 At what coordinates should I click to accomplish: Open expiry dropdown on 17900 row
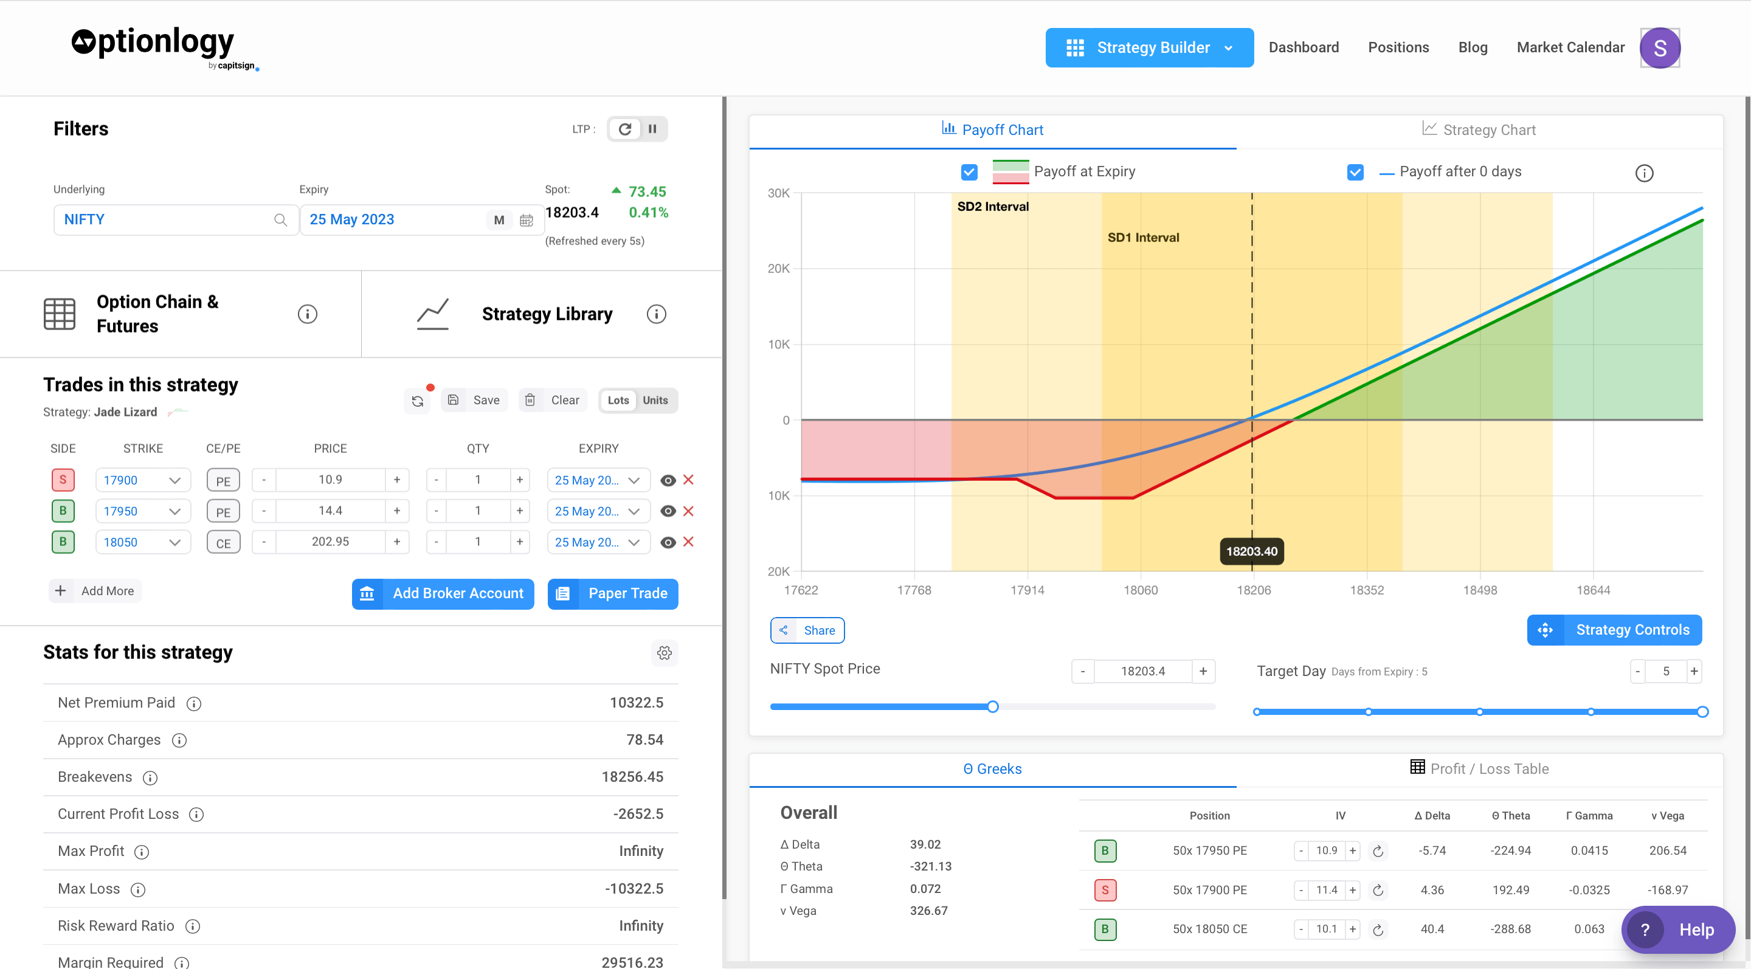[598, 480]
